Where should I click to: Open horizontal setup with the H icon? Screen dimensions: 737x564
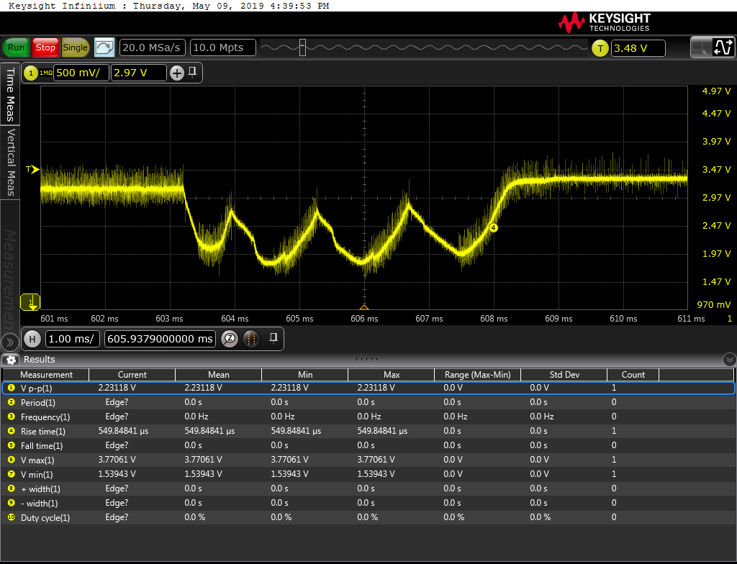tap(32, 339)
